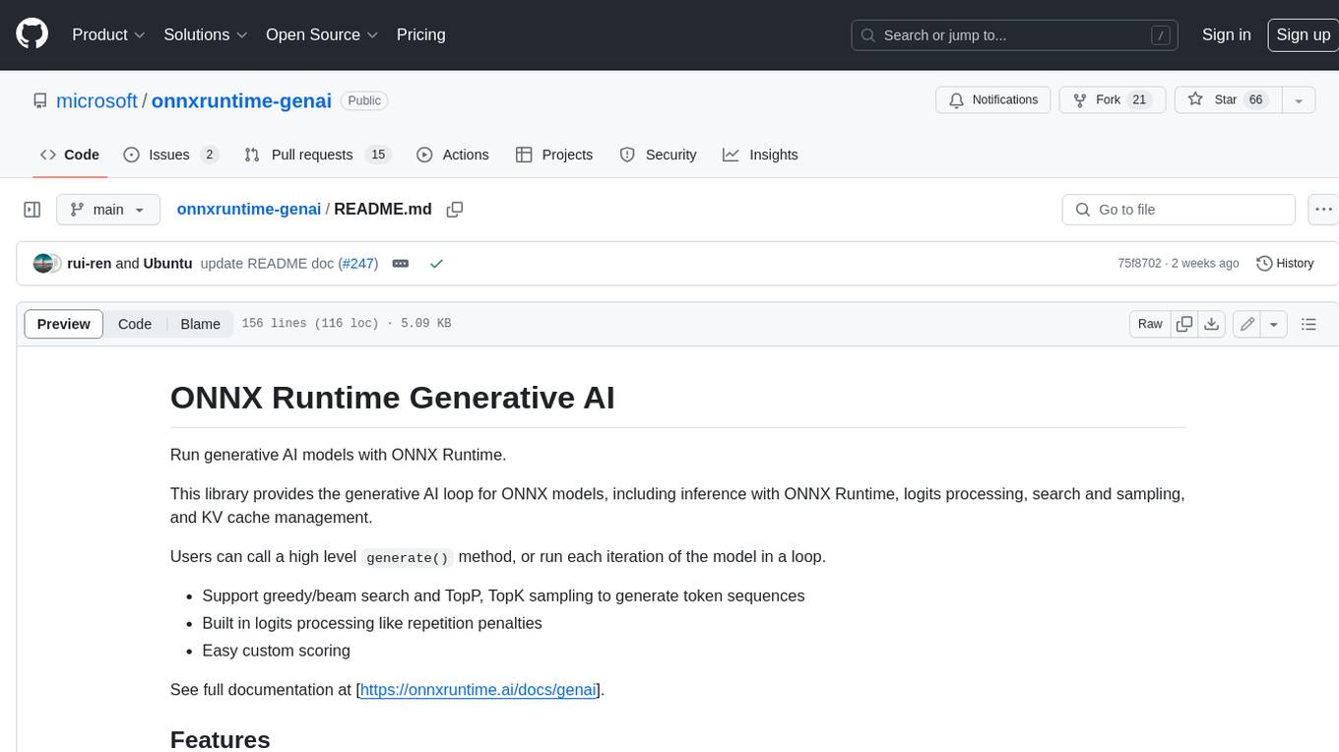Select the Code tab
The image size is (1339, 752).
[69, 155]
